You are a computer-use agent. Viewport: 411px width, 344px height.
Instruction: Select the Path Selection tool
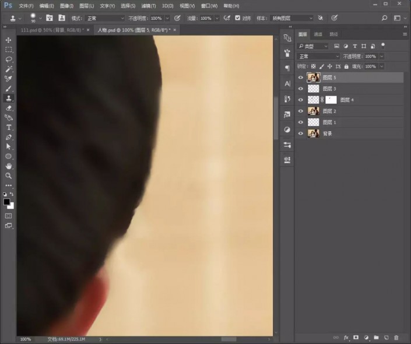[x=8, y=146]
